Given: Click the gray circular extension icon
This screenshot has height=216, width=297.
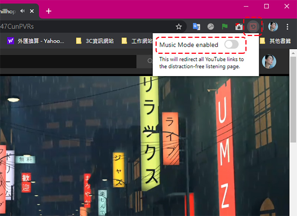Looking at the screenshot, I should pos(210,27).
